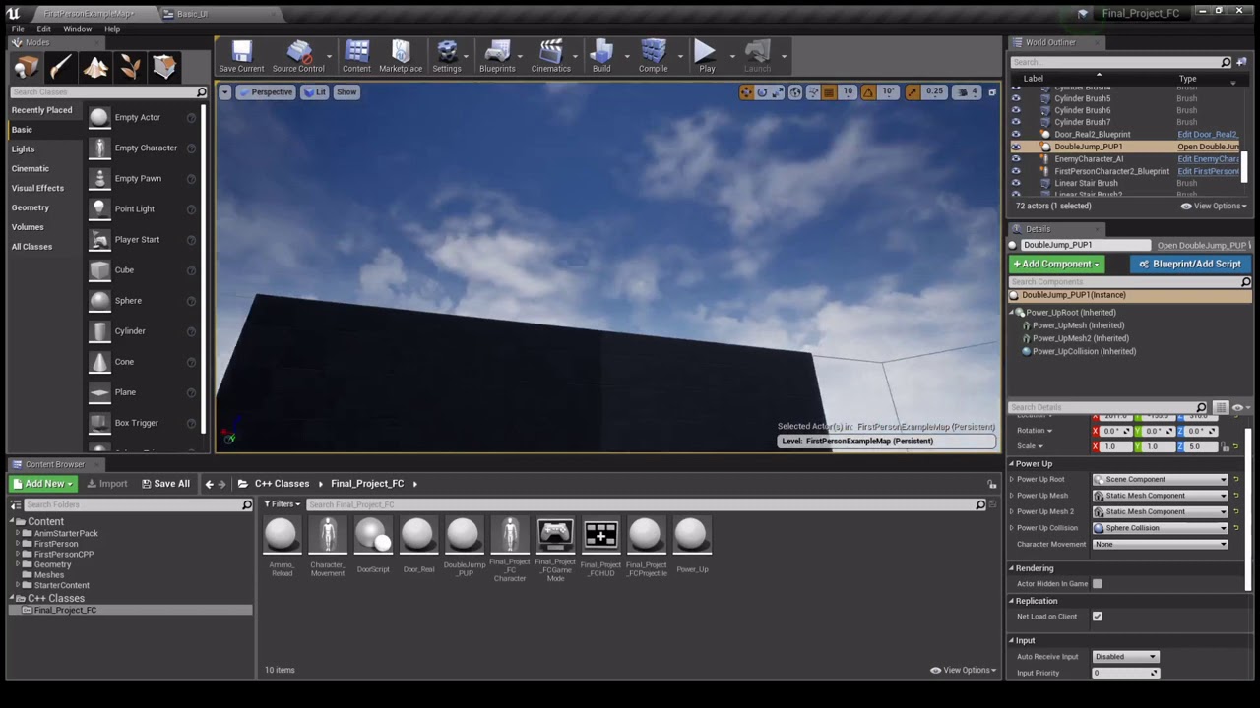Click the World Outliner search field
This screenshot has height=708, width=1260.
tap(1121, 62)
